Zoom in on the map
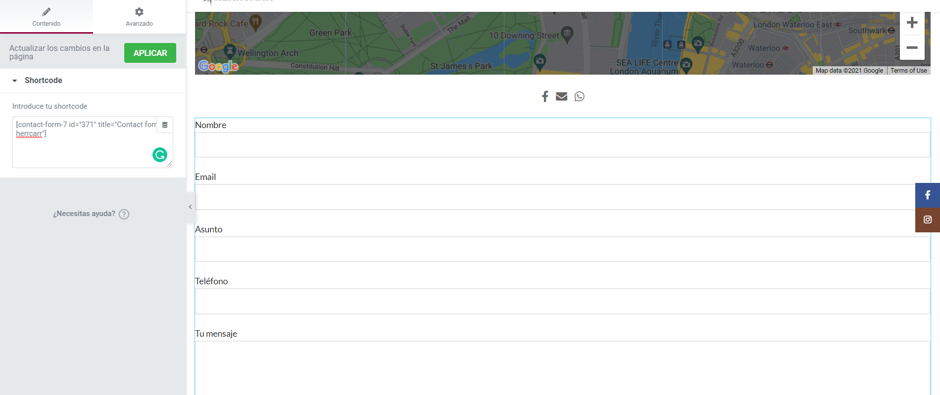Image resolution: width=940 pixels, height=395 pixels. (x=912, y=23)
